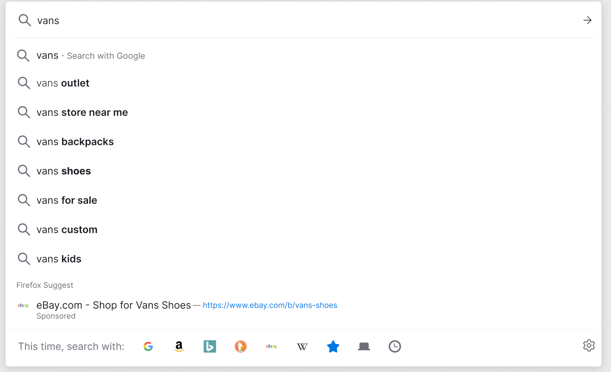Pick the vans custom suggestion
The image size is (611, 372).
(x=303, y=230)
